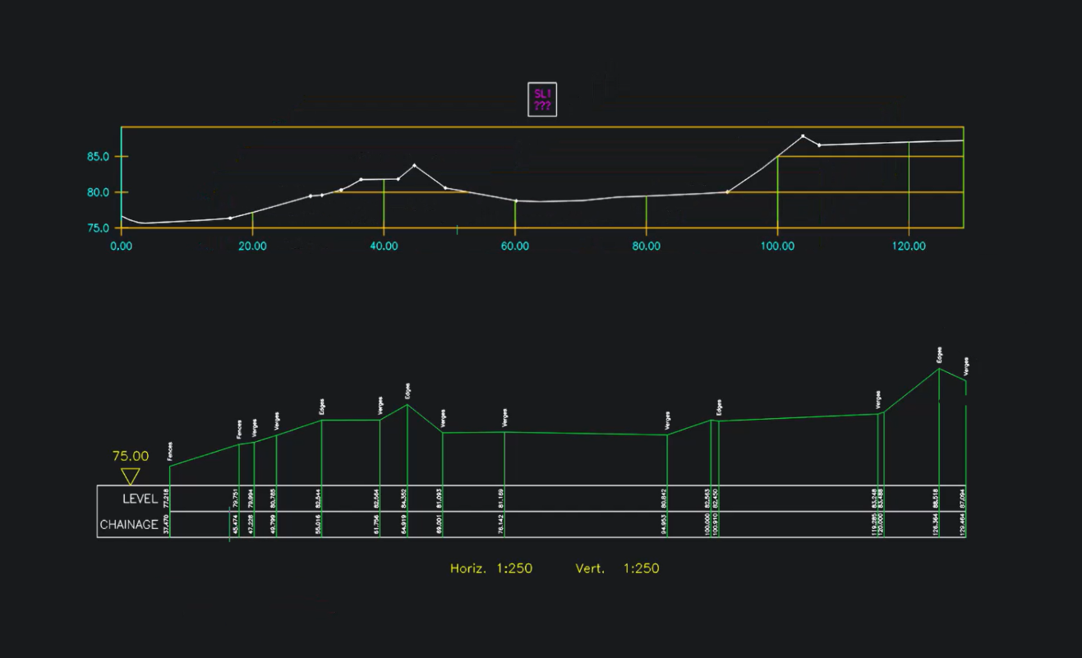Select the LEVEL row heading
The width and height of the screenshot is (1082, 658).
tap(140, 499)
